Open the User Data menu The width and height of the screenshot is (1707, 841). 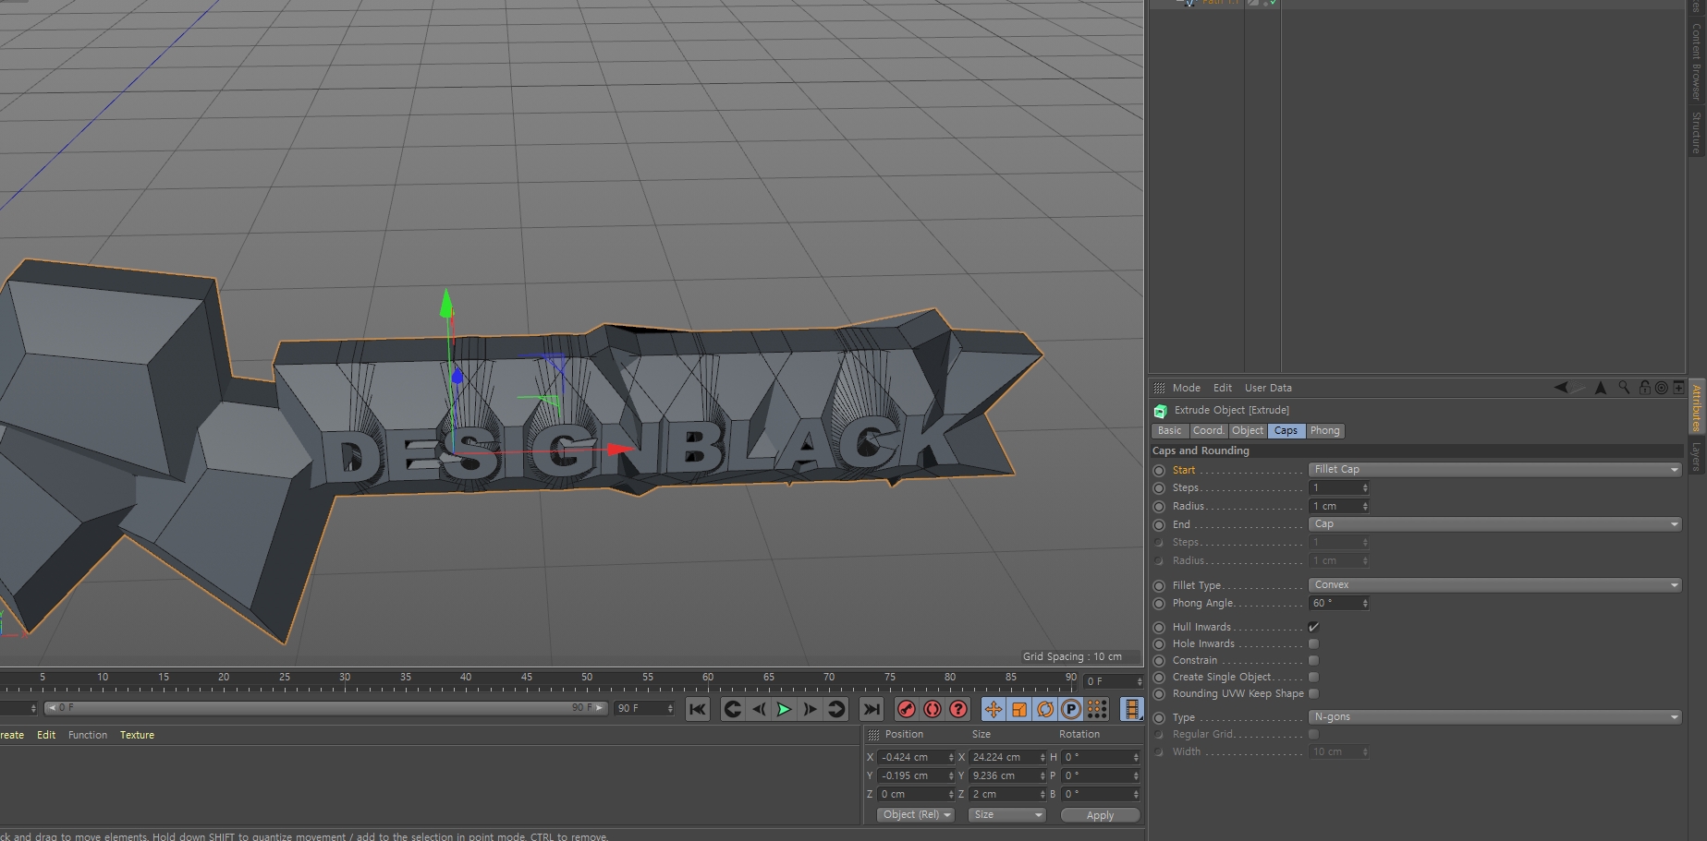click(1268, 389)
